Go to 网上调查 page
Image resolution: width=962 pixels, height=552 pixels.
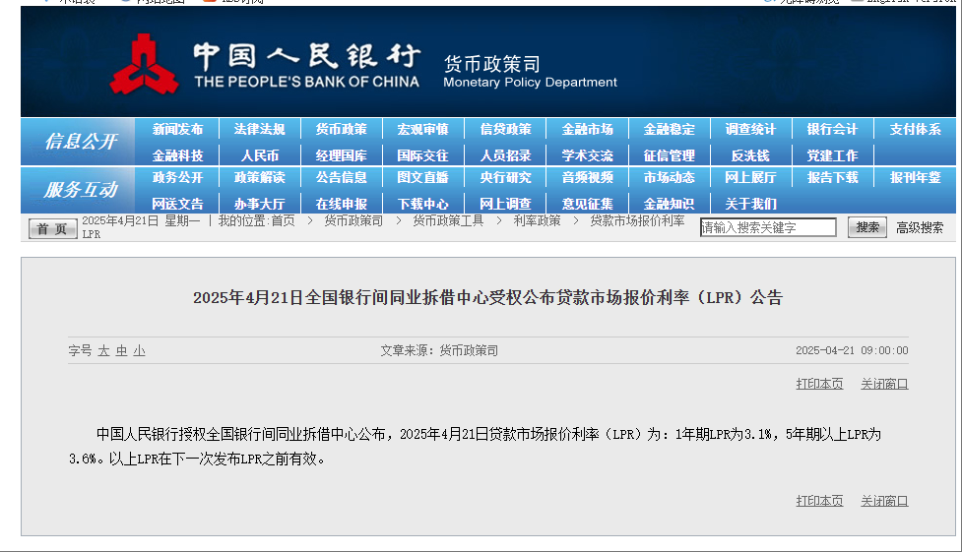(x=505, y=205)
